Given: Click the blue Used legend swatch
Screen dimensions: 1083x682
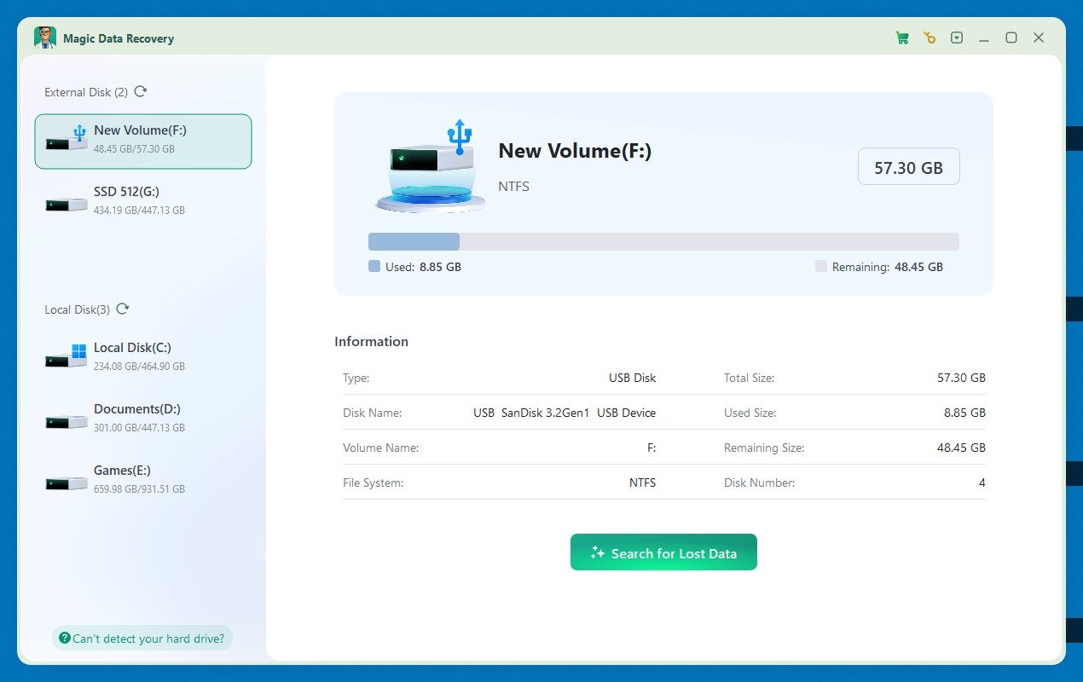Looking at the screenshot, I should pos(374,267).
